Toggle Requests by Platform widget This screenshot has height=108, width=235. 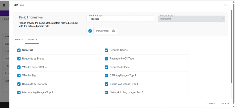tap(19, 84)
